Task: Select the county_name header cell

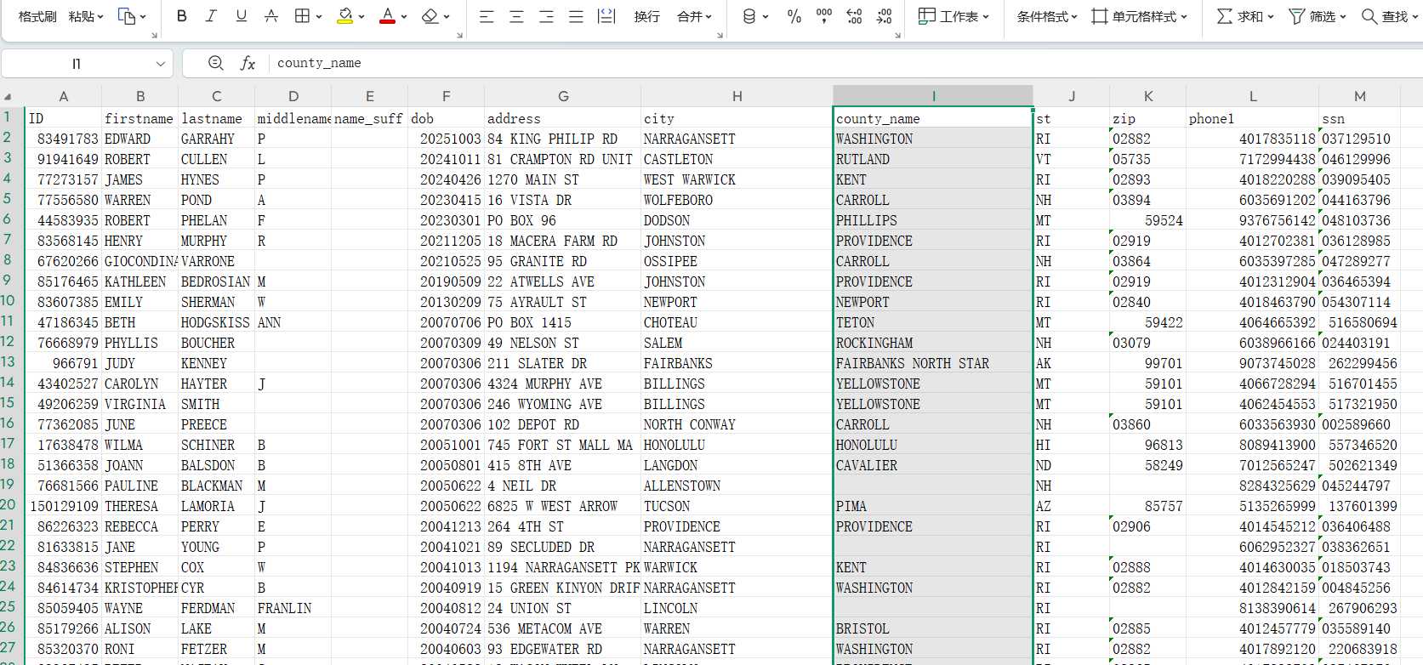Action: coord(933,118)
